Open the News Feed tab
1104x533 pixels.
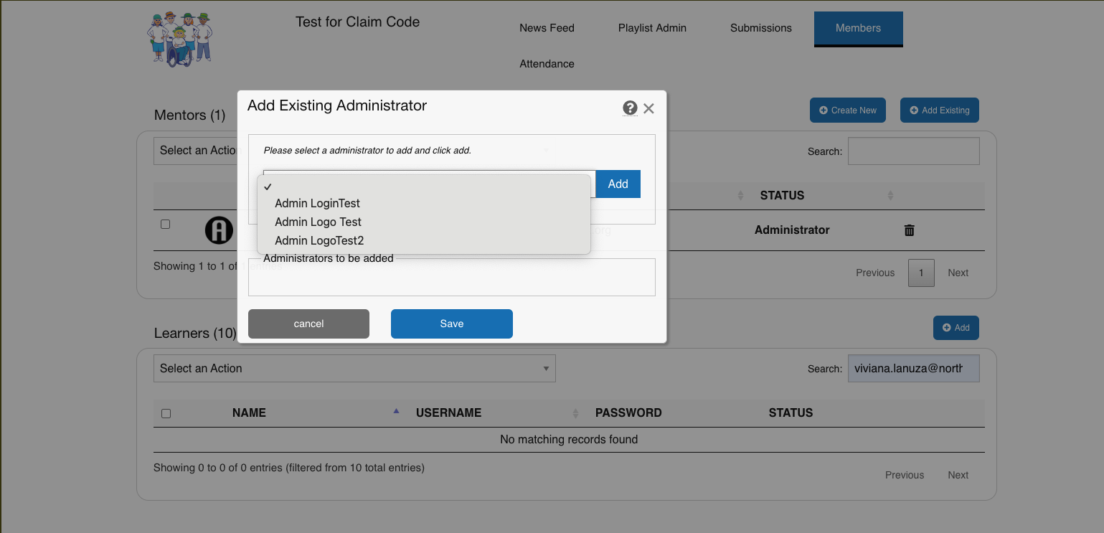click(547, 28)
